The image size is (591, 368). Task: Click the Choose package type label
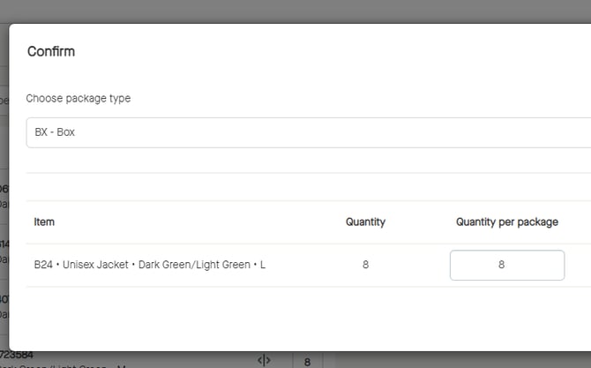[79, 98]
